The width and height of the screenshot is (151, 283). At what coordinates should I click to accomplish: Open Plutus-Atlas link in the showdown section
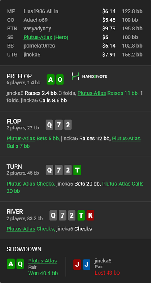click(42, 261)
